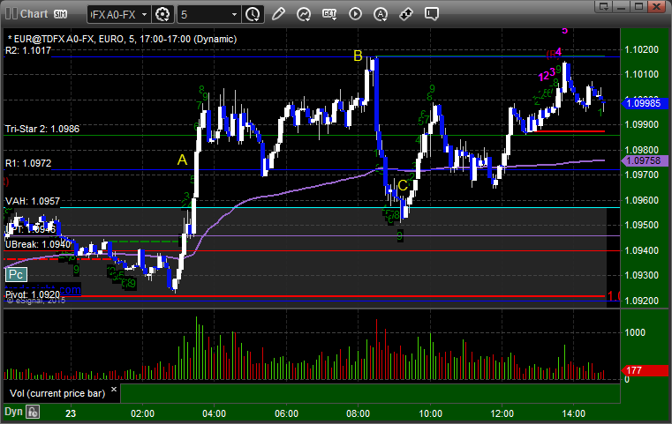Expand the FX A0-FX symbol dropdown
Image resolution: width=672 pixels, height=424 pixels.
(119, 15)
